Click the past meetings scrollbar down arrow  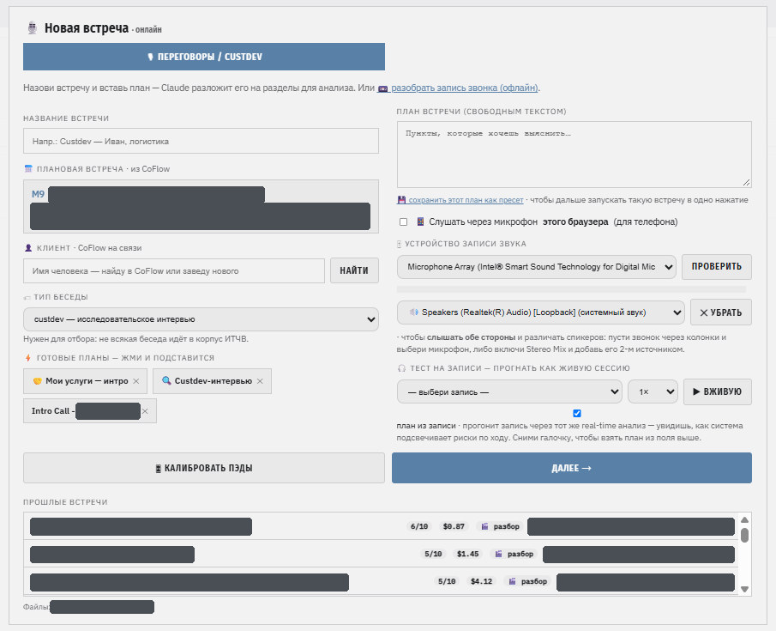[744, 590]
